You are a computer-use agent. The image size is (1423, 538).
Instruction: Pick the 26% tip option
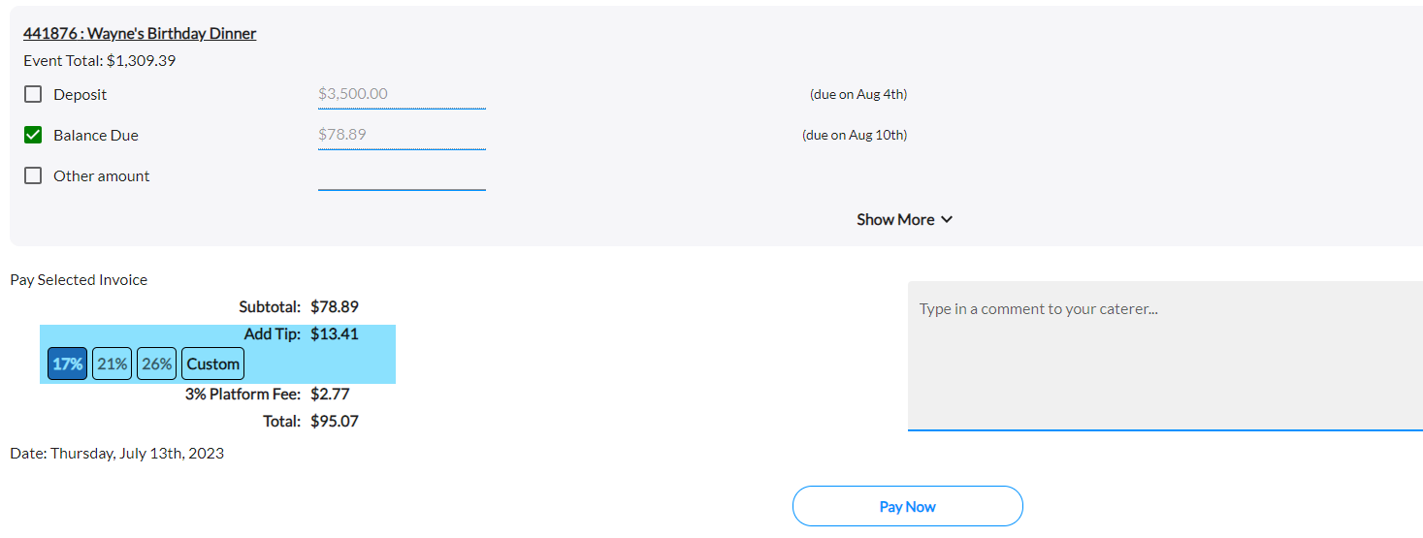[x=156, y=364]
